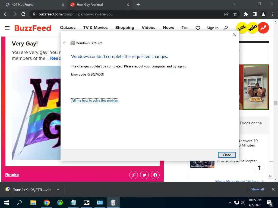This screenshot has width=278, height=208.
Task: Click the Close button in Windows Features
Action: pyautogui.click(x=227, y=155)
